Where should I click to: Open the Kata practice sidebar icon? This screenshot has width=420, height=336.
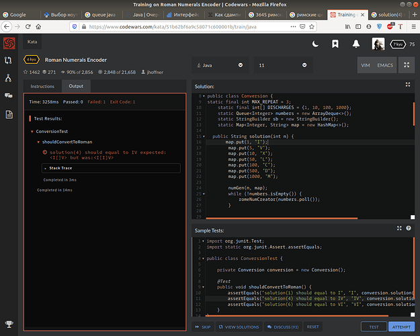(8, 60)
